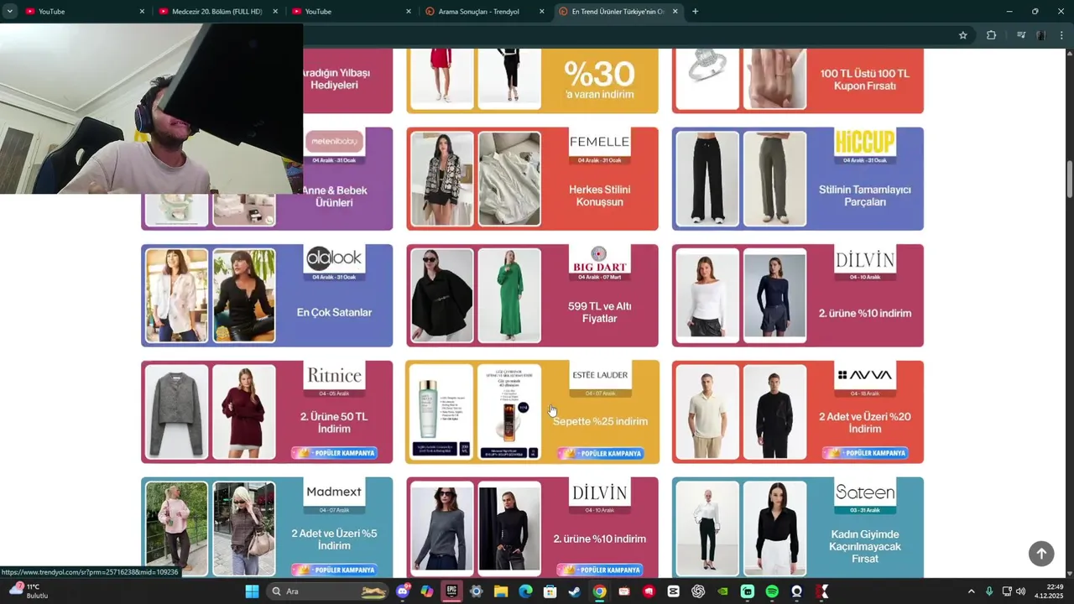The height and width of the screenshot is (604, 1074).
Task: Open the tab search dropdown arrow
Action: coord(9,12)
